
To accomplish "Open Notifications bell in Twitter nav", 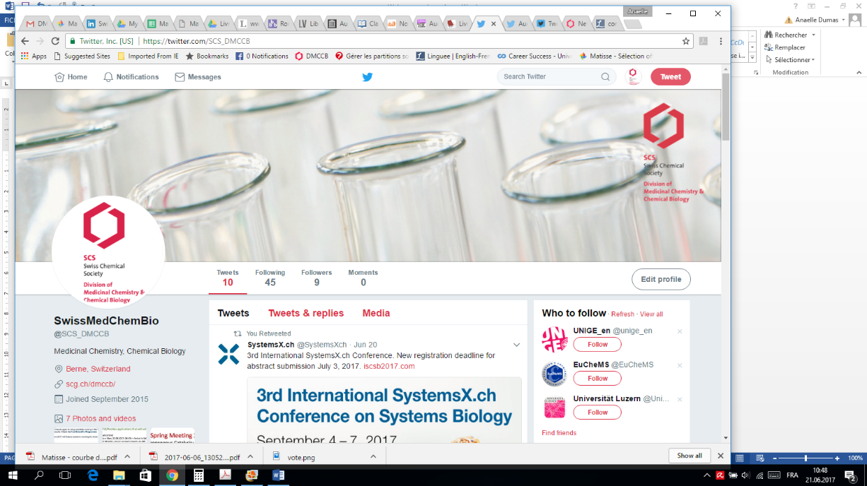I will tap(108, 77).
